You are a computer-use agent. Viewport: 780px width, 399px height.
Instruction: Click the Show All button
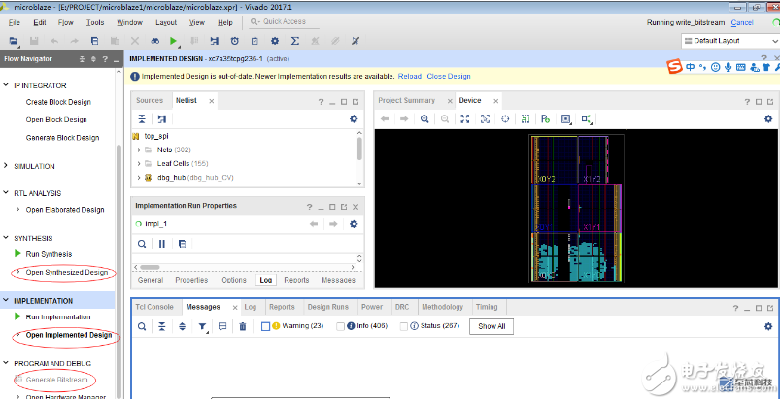[491, 326]
